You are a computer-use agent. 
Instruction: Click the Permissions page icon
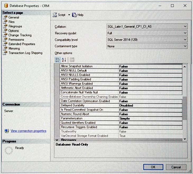5,39
